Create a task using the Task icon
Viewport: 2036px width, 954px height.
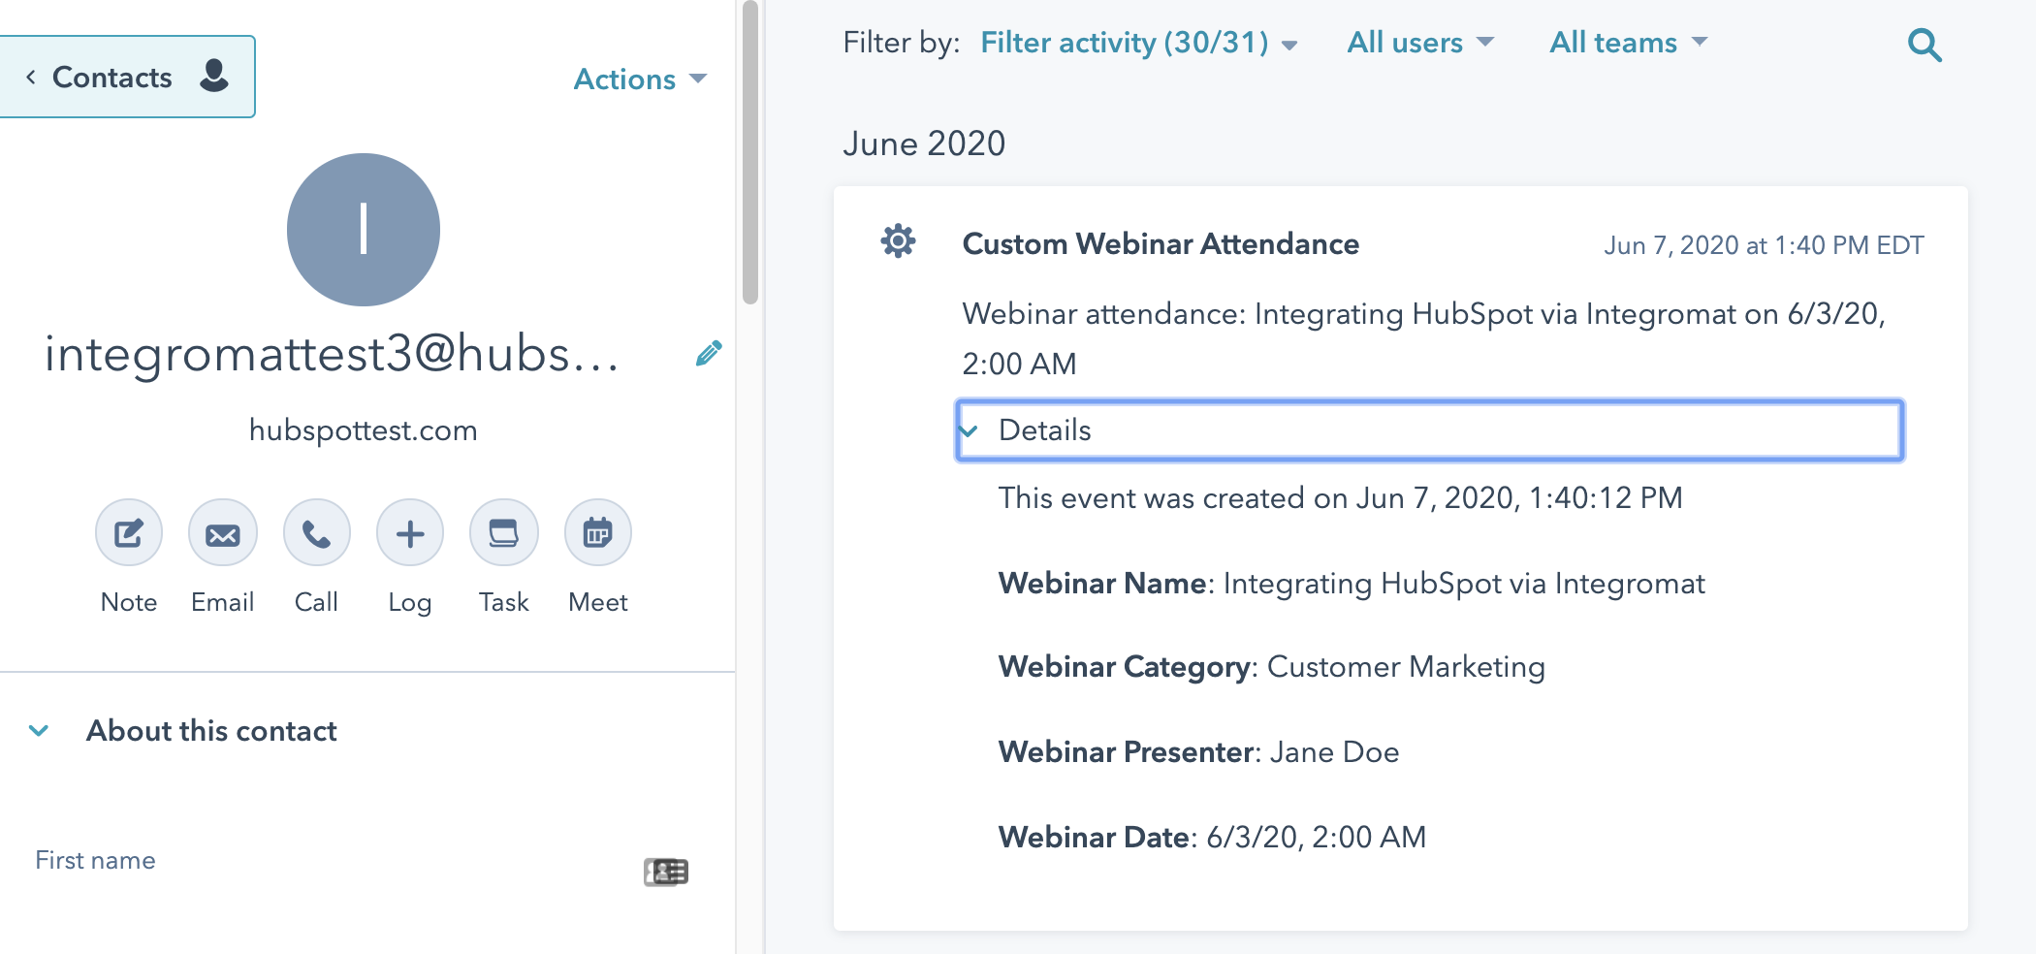coord(503,532)
